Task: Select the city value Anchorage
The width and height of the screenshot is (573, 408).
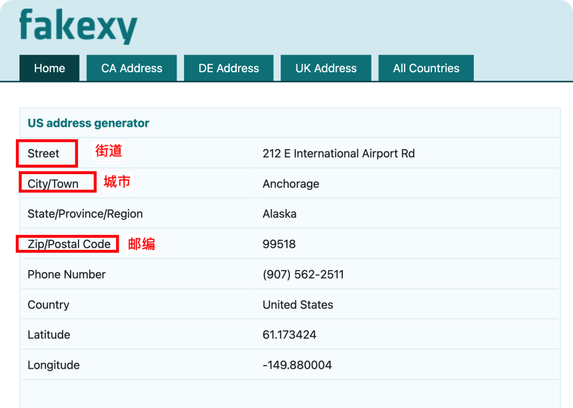Action: [291, 184]
